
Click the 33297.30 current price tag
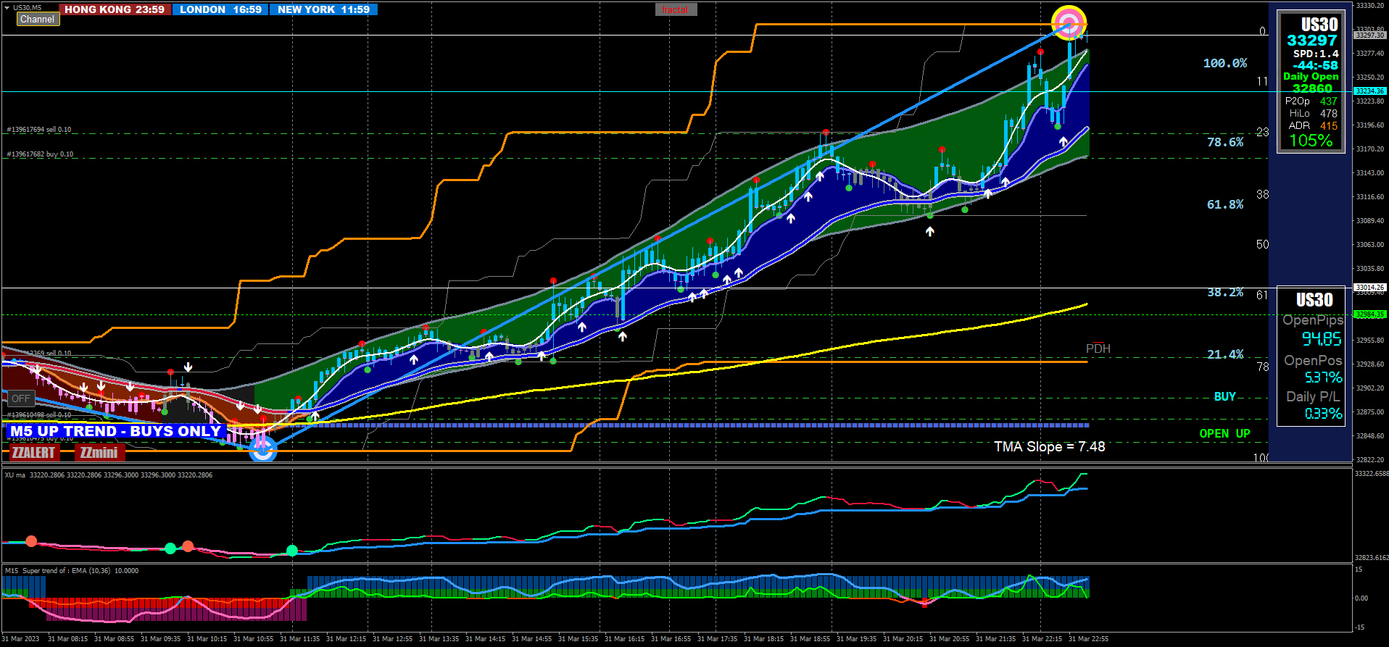point(1369,36)
